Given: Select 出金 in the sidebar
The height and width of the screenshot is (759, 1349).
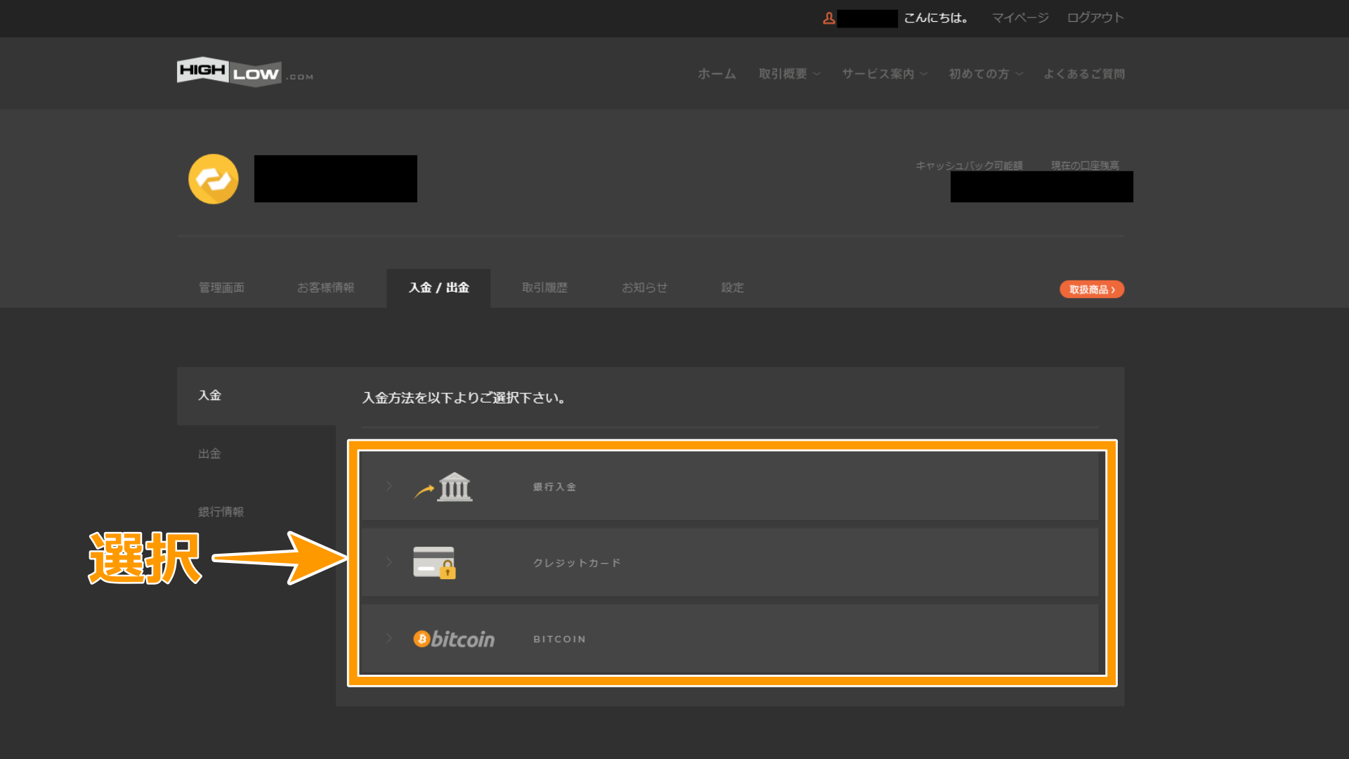Looking at the screenshot, I should tap(209, 453).
